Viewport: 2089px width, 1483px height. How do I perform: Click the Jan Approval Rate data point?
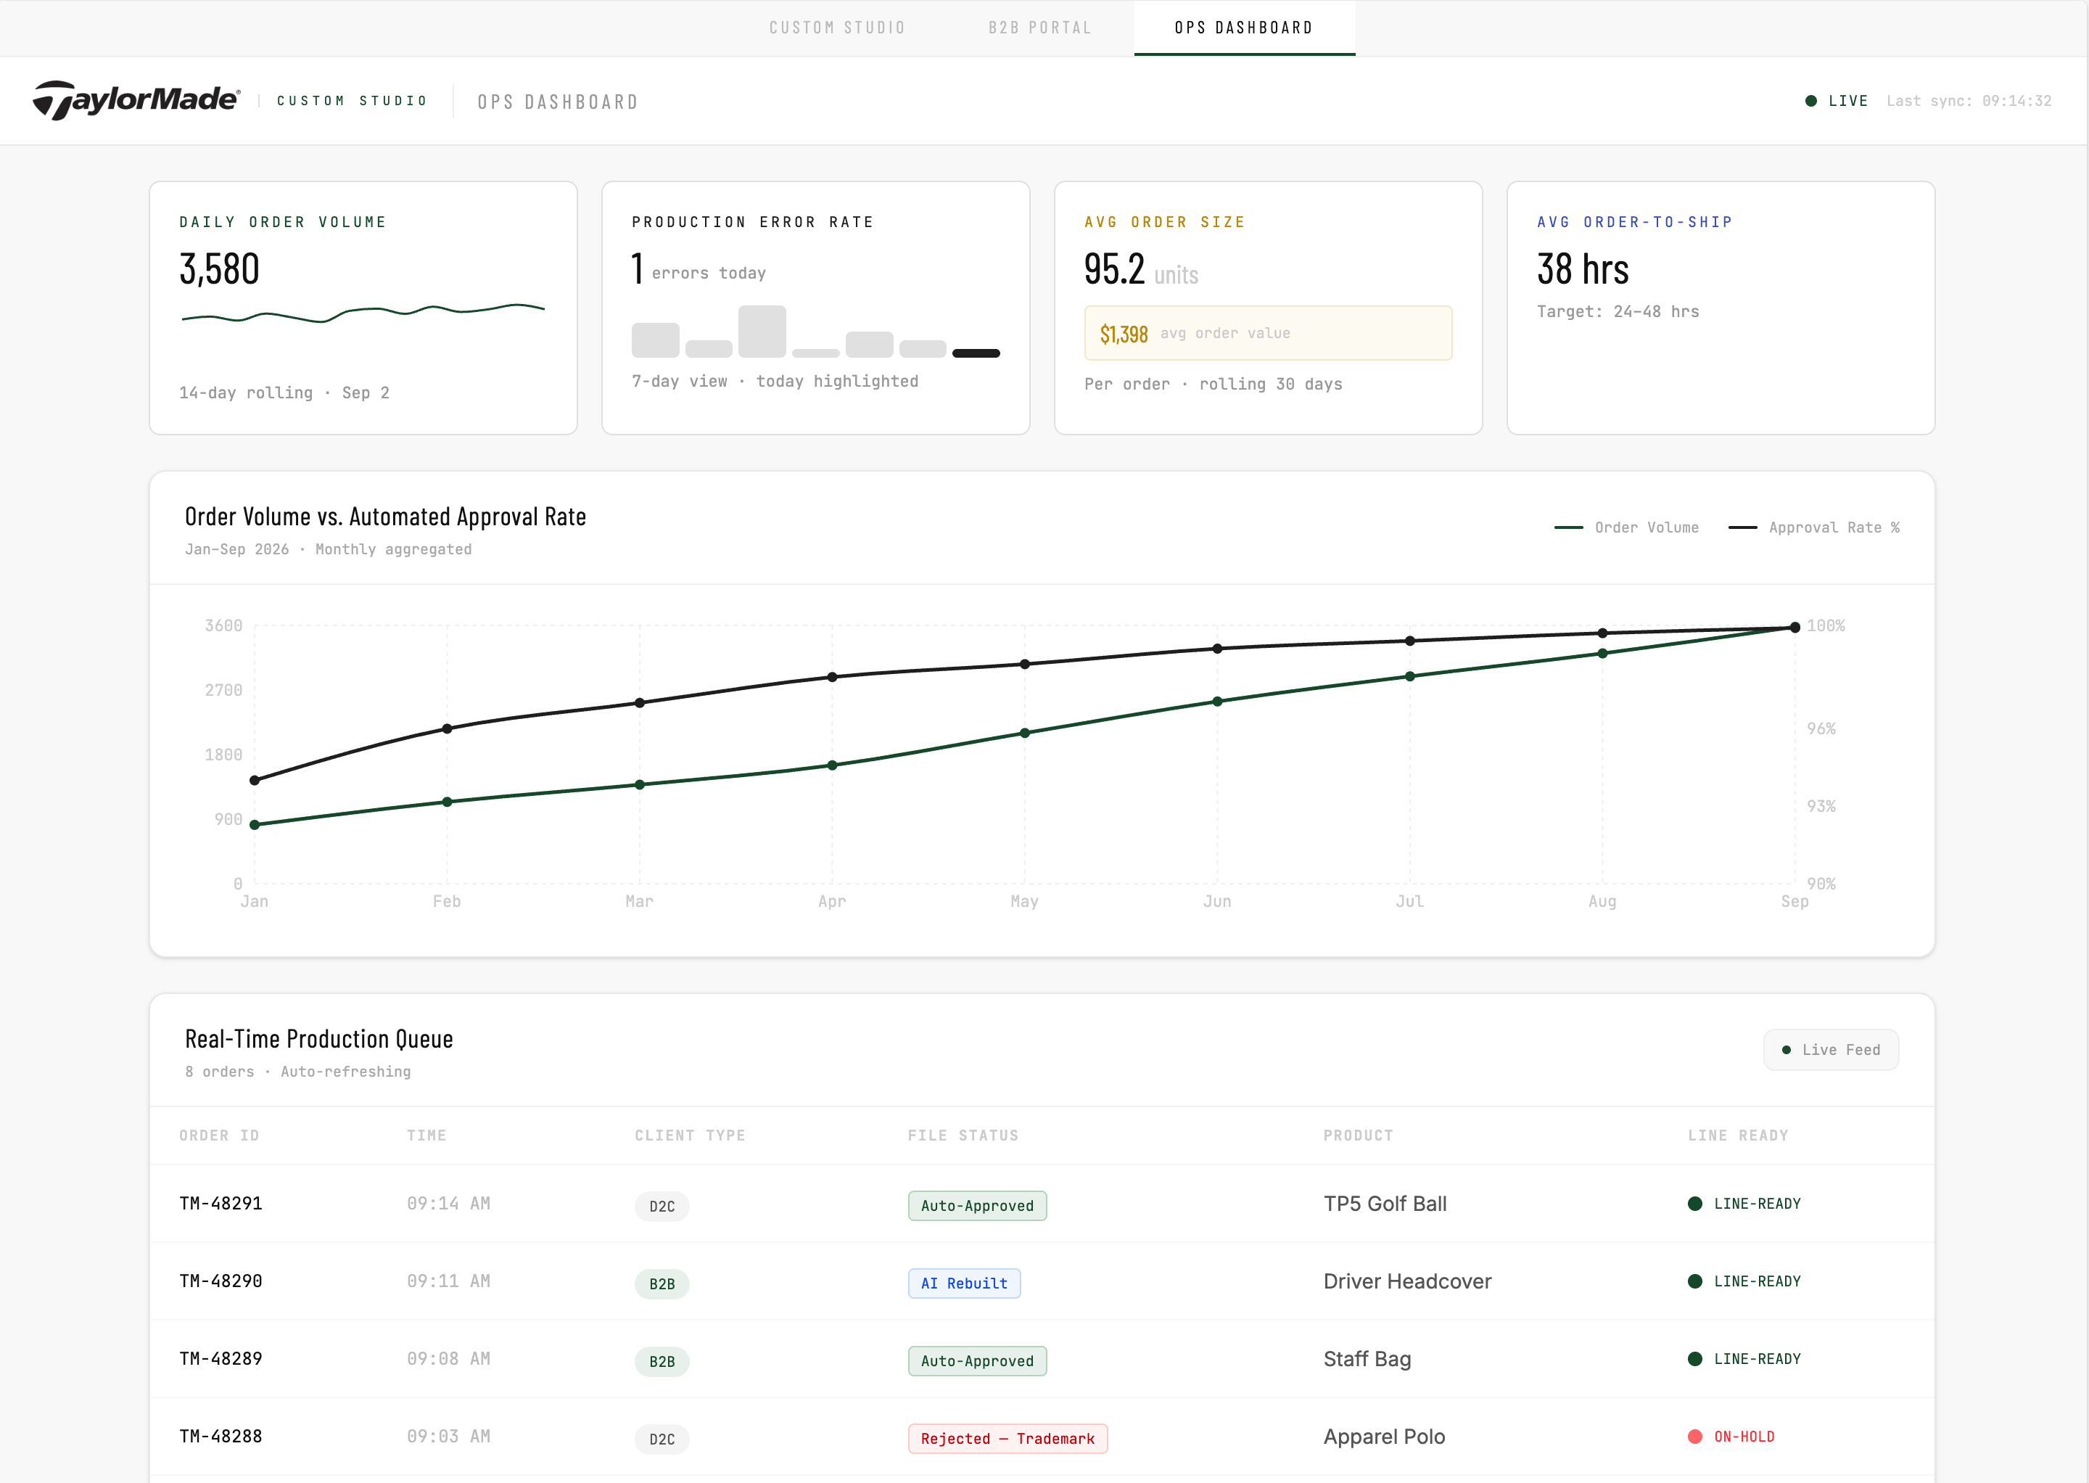pos(255,781)
